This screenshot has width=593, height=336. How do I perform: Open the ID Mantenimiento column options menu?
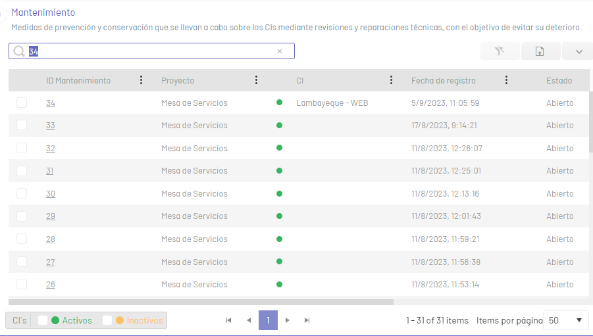141,80
